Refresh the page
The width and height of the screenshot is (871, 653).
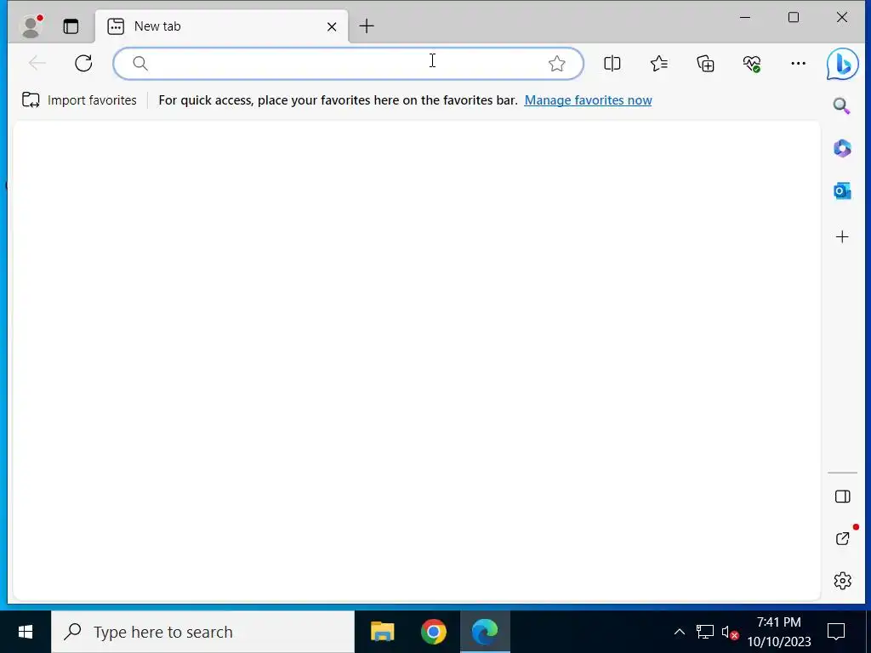click(x=83, y=63)
